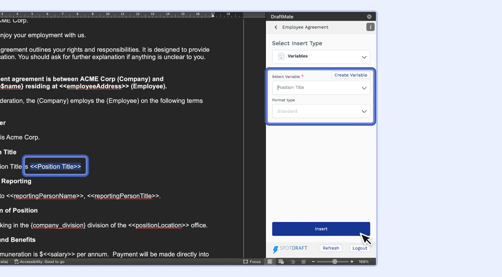The width and height of the screenshot is (502, 277).
Task: Click the Create Variable button
Action: 351,75
